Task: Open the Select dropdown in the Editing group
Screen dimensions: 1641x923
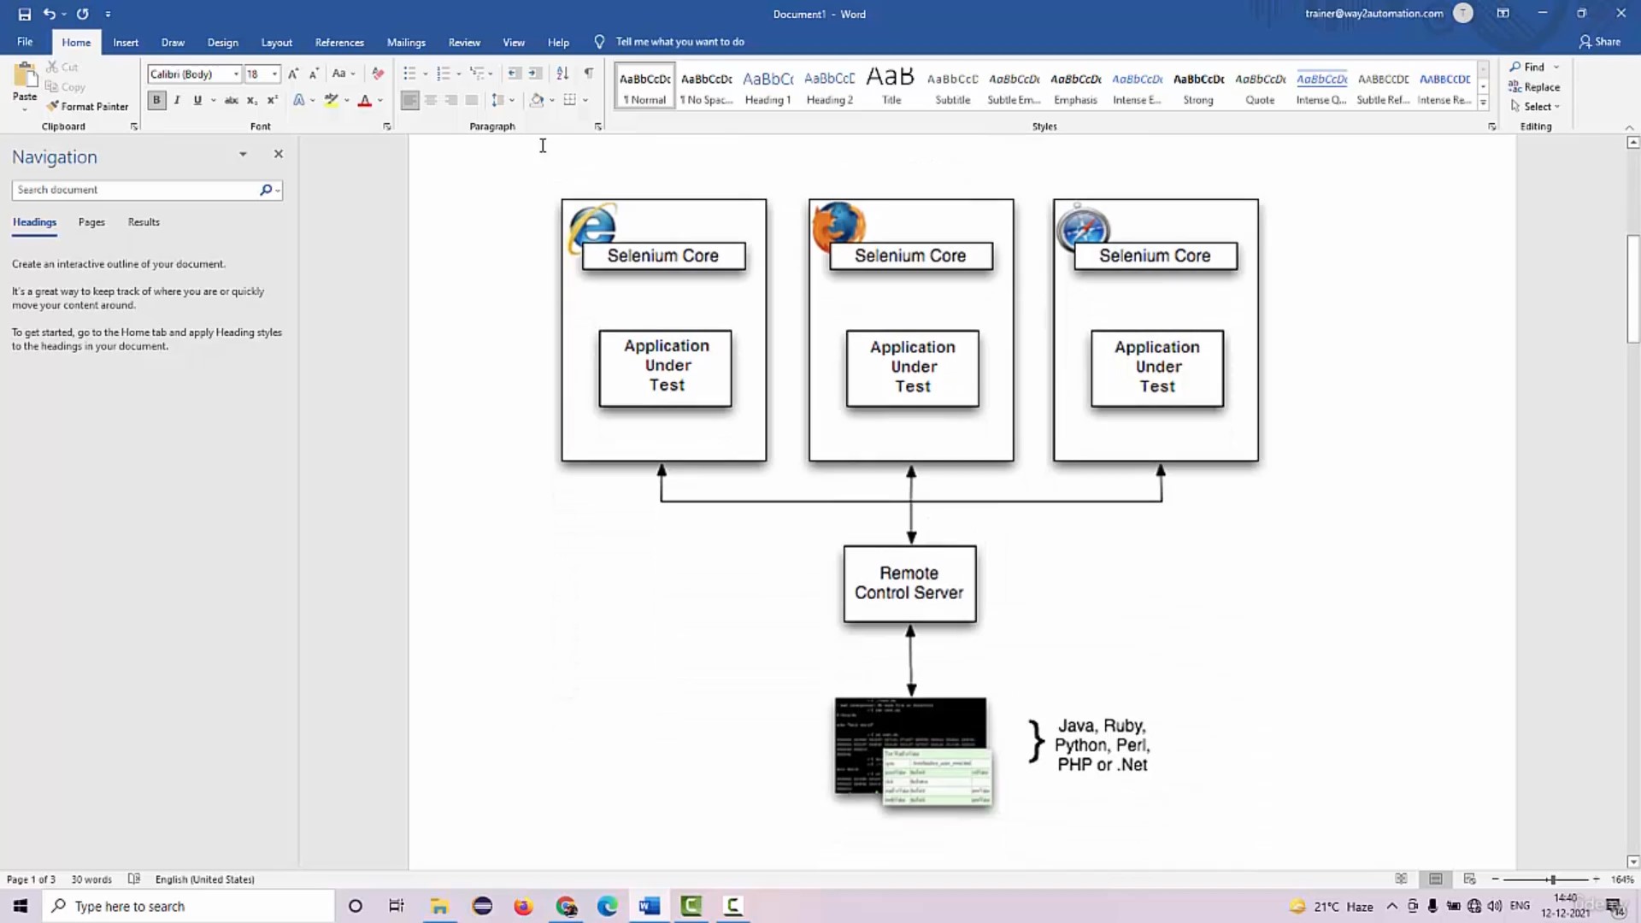Action: pos(1536,107)
